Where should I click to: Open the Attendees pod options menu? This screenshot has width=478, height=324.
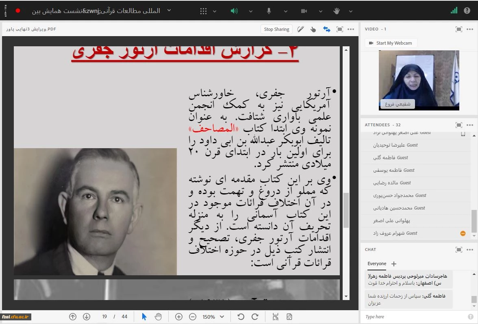(470, 125)
